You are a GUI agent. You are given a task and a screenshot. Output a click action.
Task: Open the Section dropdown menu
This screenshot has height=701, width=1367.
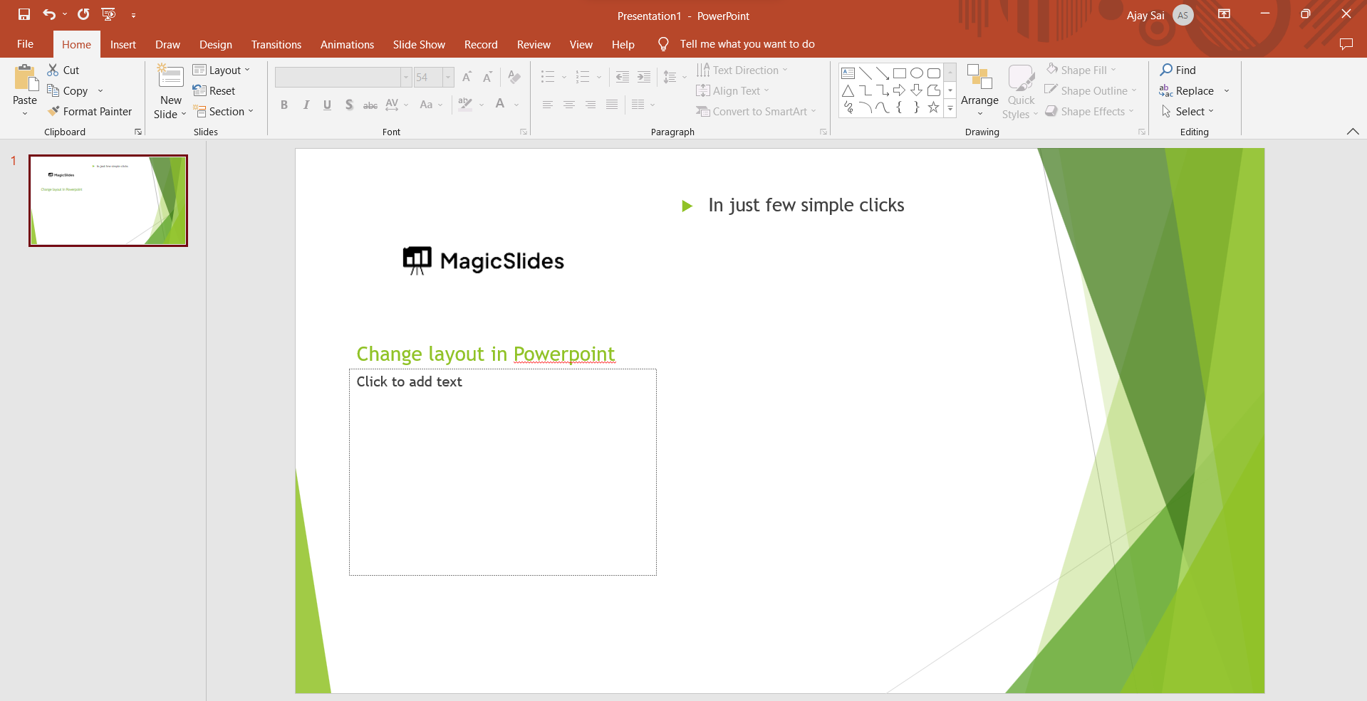[224, 111]
